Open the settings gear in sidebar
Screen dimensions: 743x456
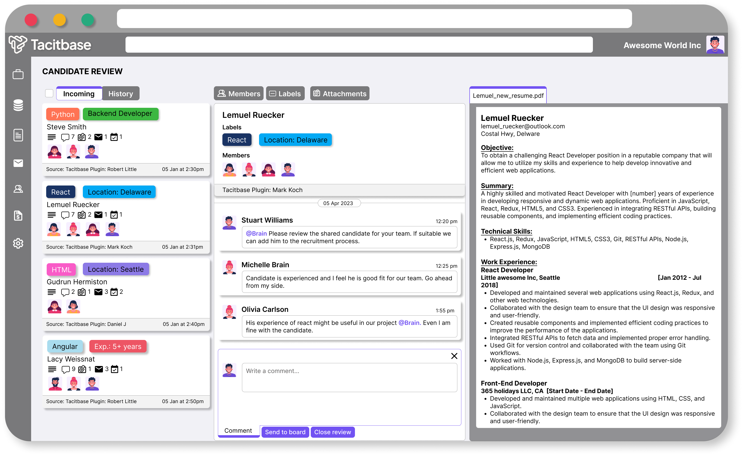18,243
